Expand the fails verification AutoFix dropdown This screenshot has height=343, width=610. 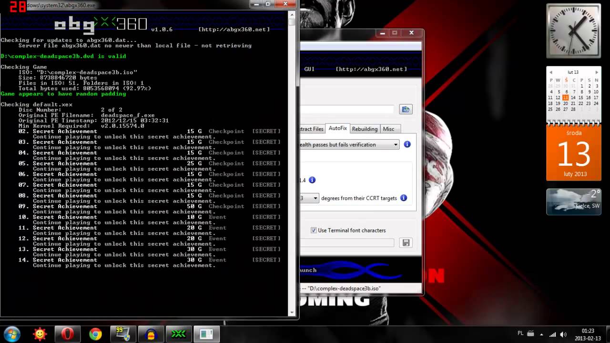tap(396, 144)
